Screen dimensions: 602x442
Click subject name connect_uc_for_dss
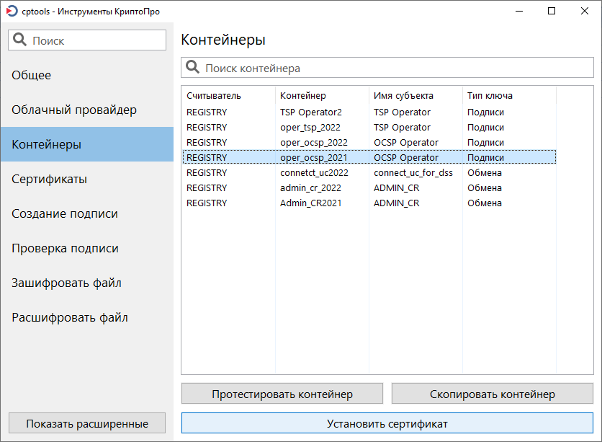pos(413,172)
